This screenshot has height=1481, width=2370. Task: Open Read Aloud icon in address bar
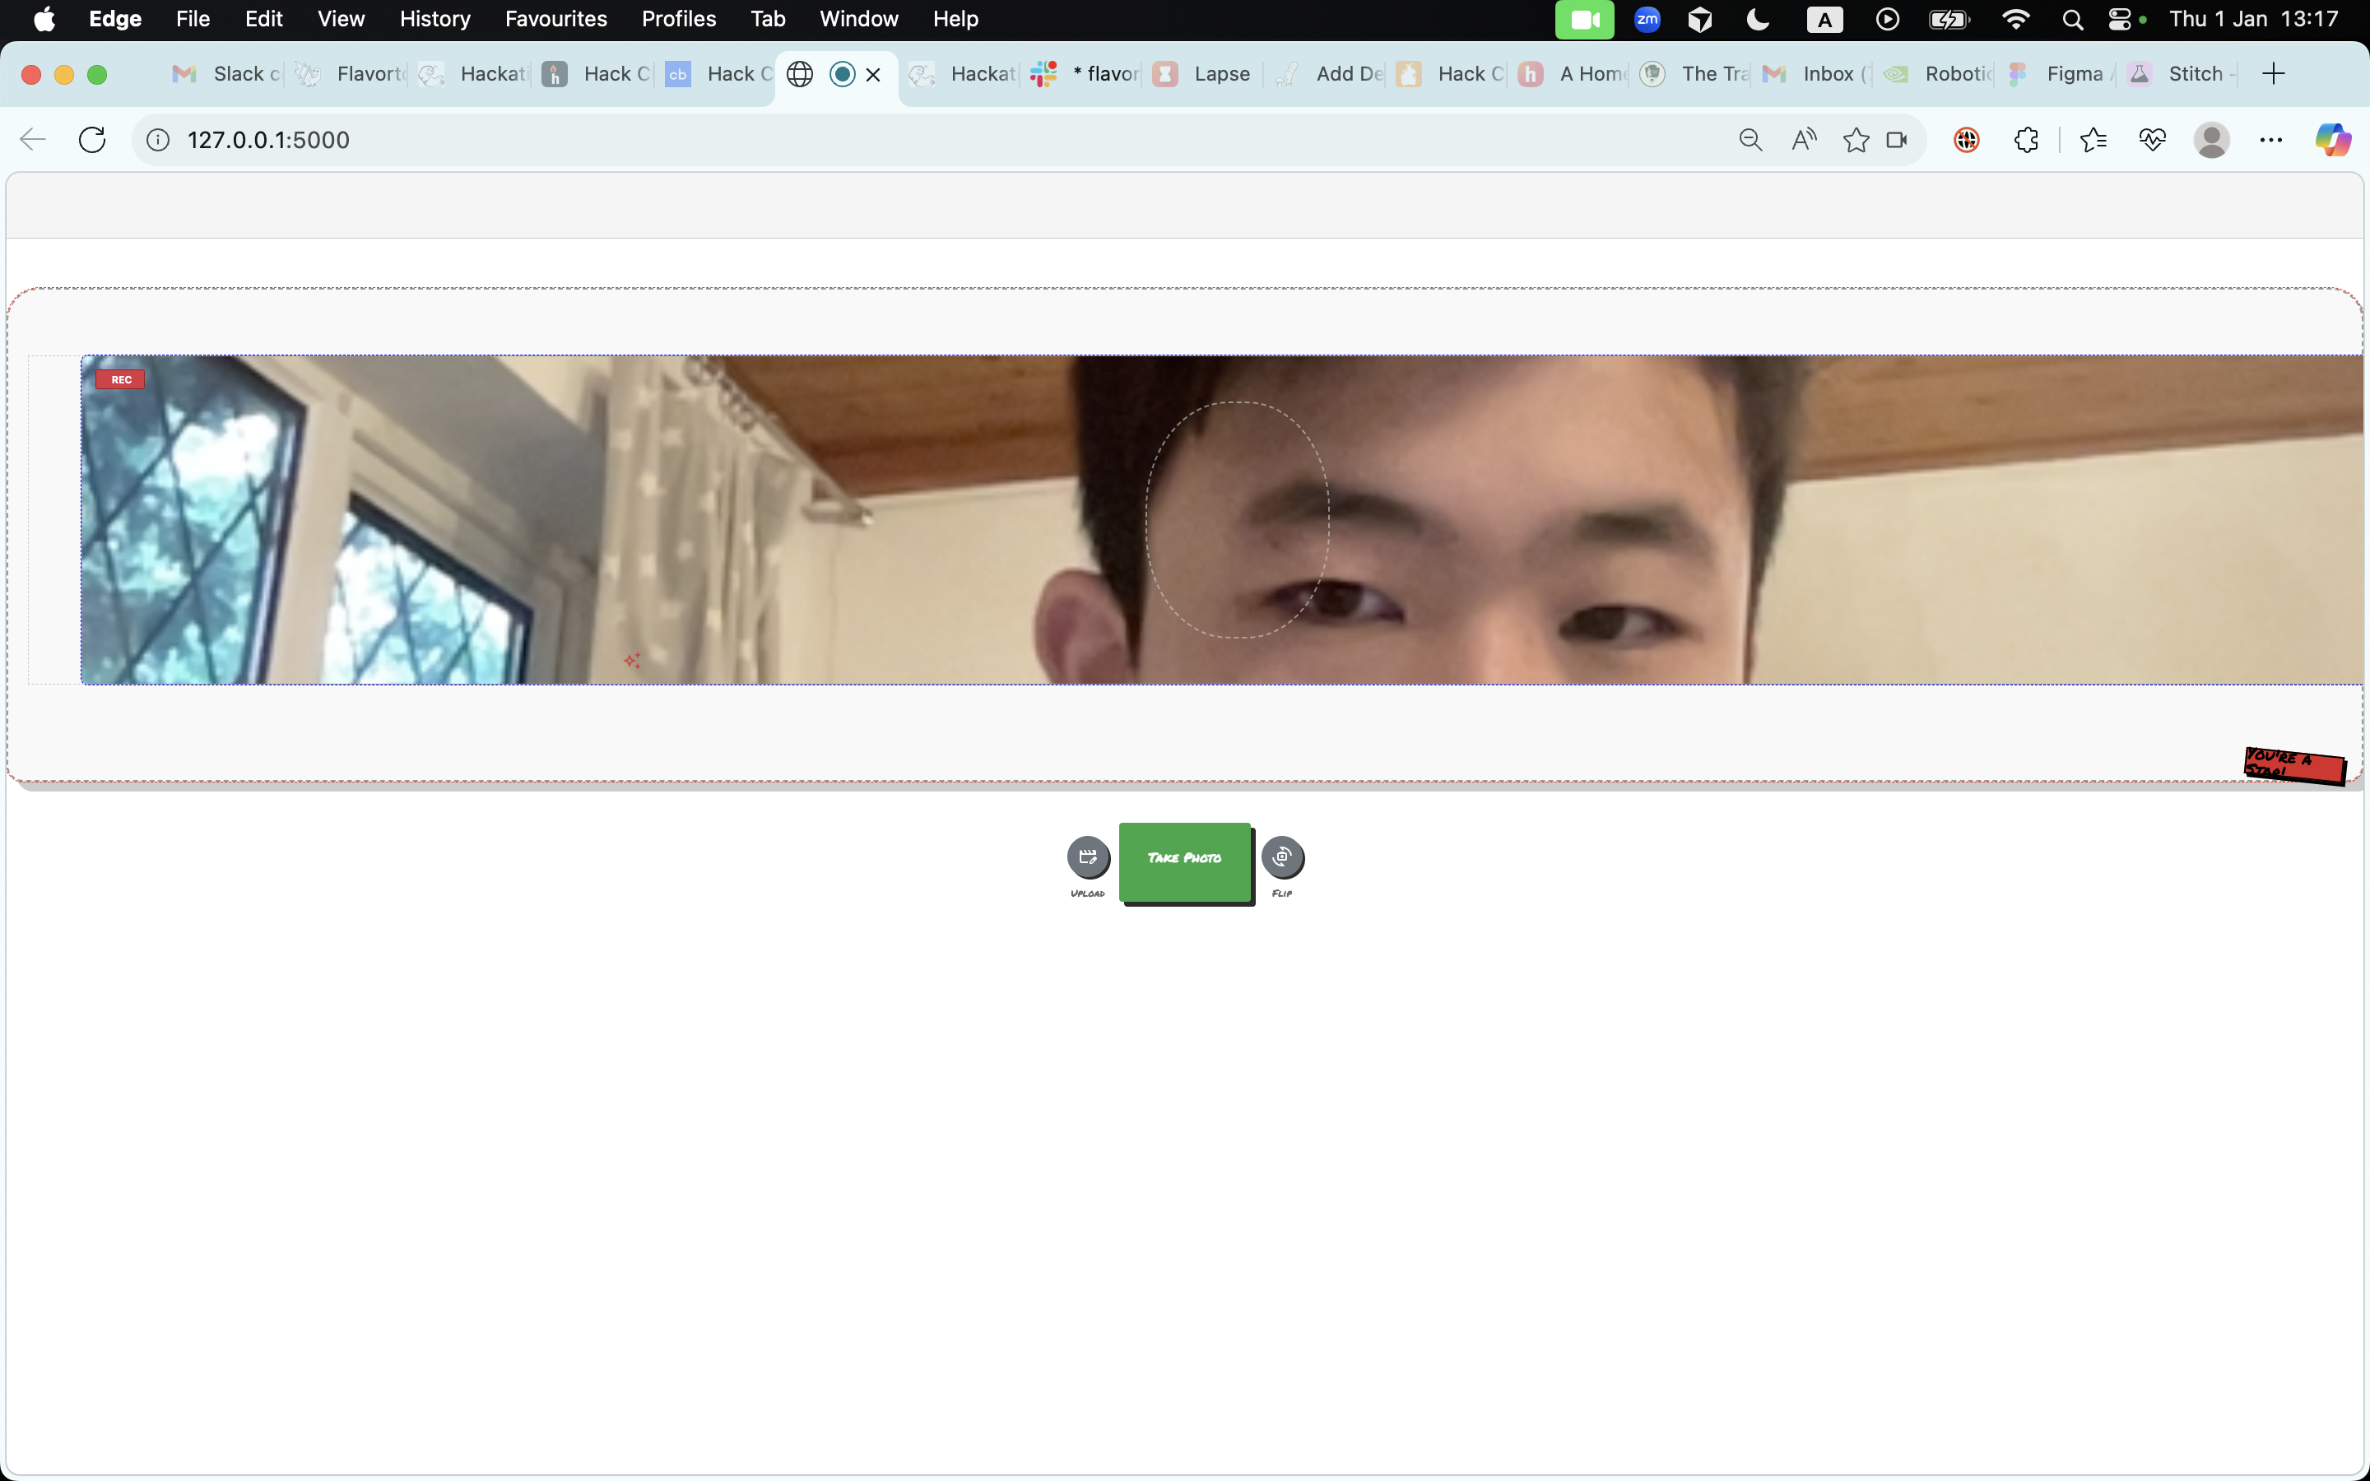click(x=1803, y=140)
